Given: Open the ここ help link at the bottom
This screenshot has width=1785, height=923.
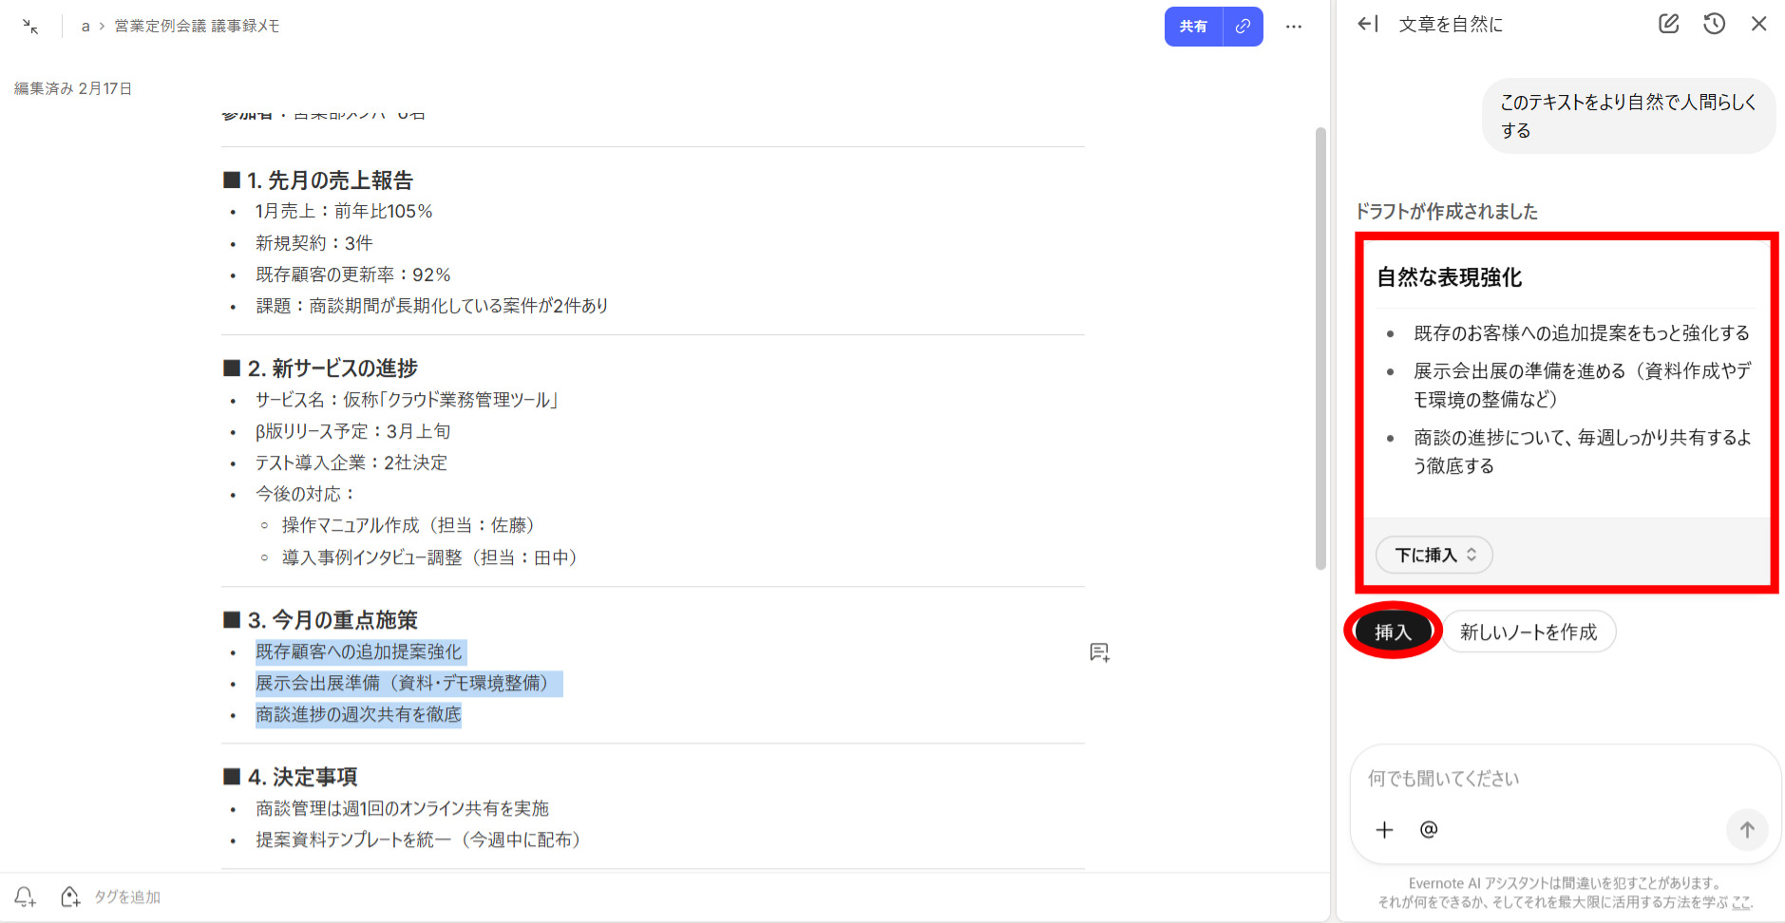Looking at the screenshot, I should [1743, 903].
